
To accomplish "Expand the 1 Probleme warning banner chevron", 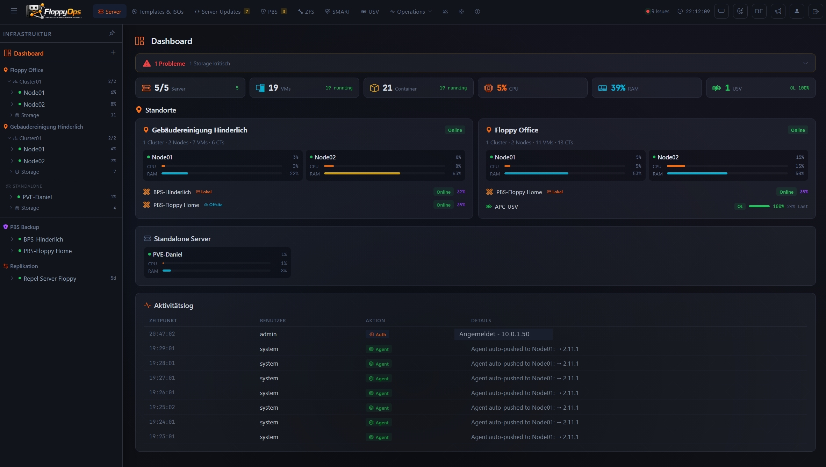I will coord(806,63).
